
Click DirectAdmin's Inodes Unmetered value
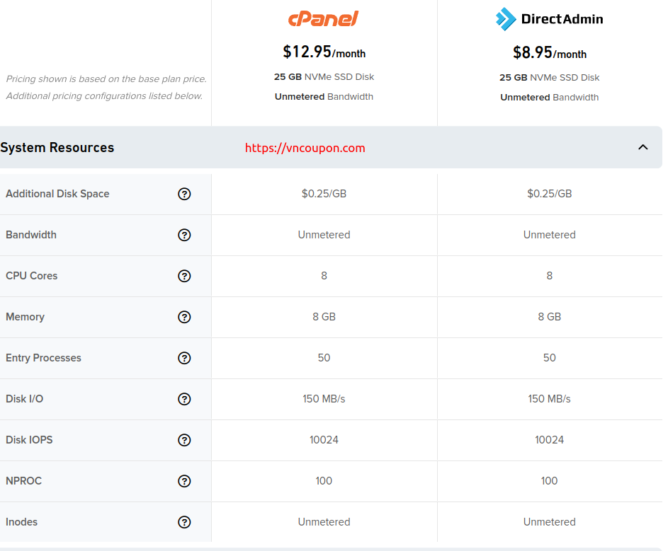click(x=549, y=522)
